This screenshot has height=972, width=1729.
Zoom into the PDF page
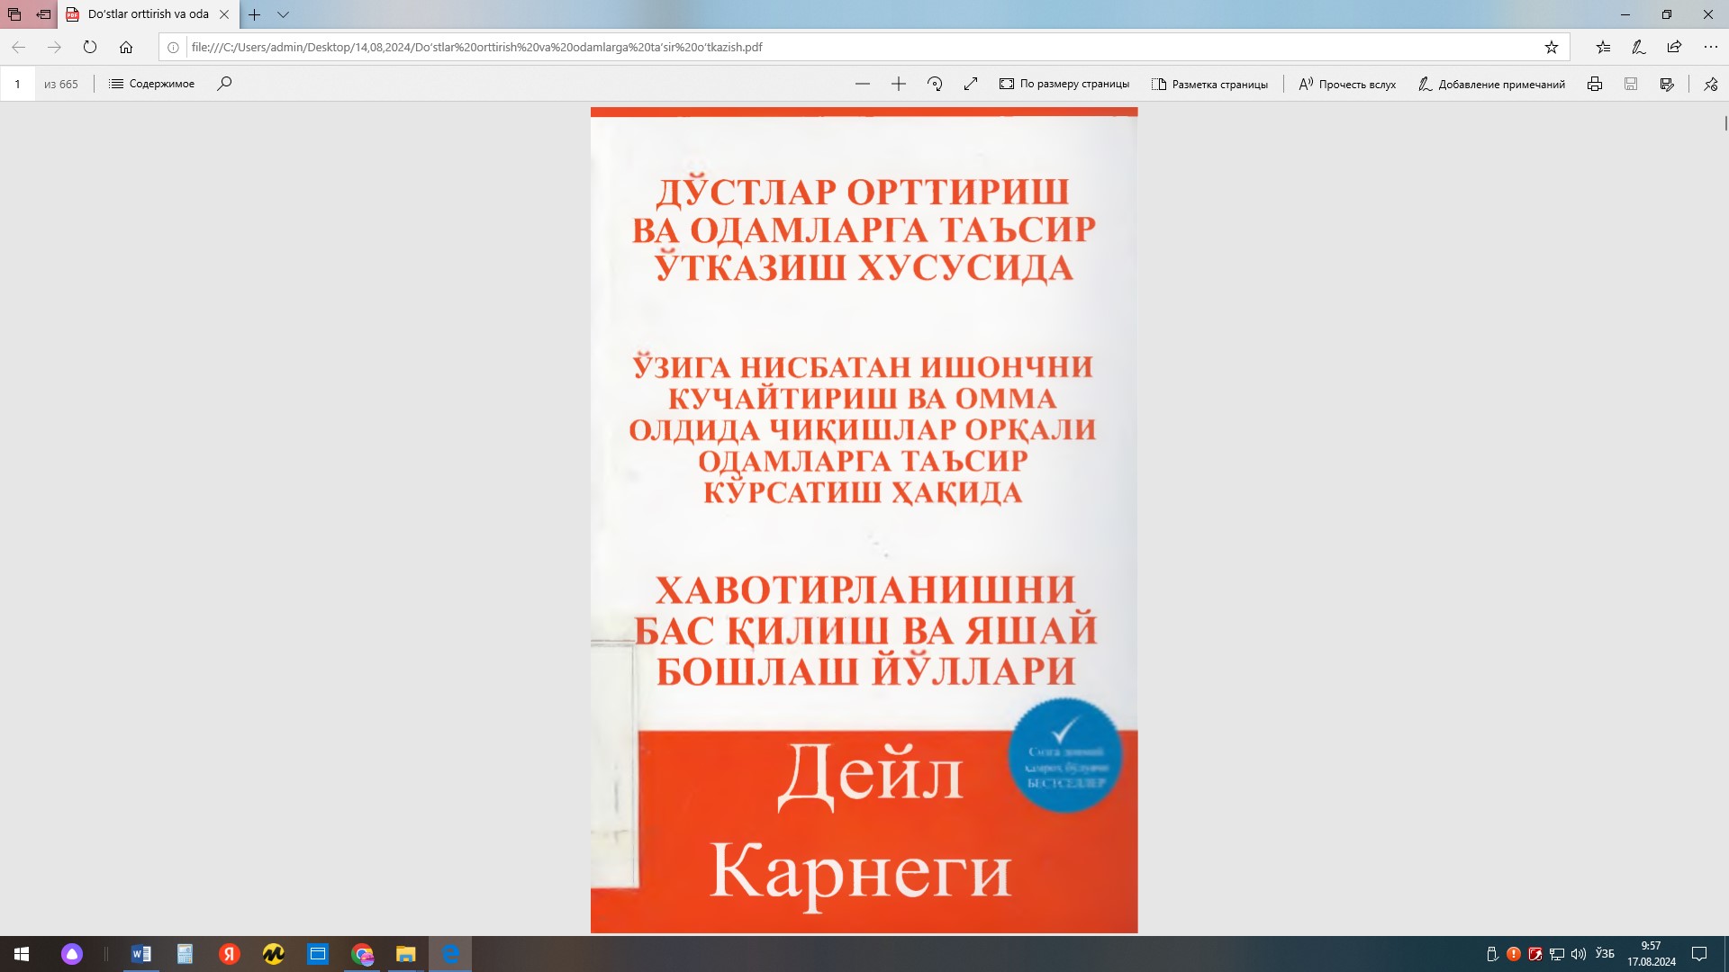(x=899, y=84)
